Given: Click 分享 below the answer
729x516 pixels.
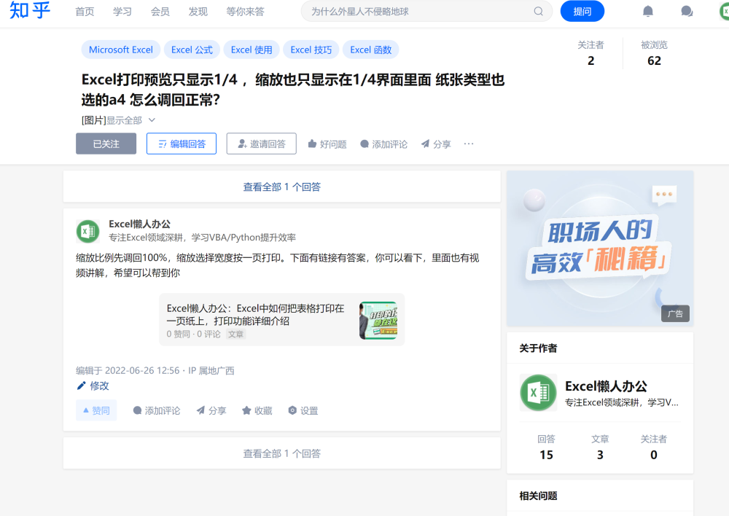Looking at the screenshot, I should click(x=211, y=410).
